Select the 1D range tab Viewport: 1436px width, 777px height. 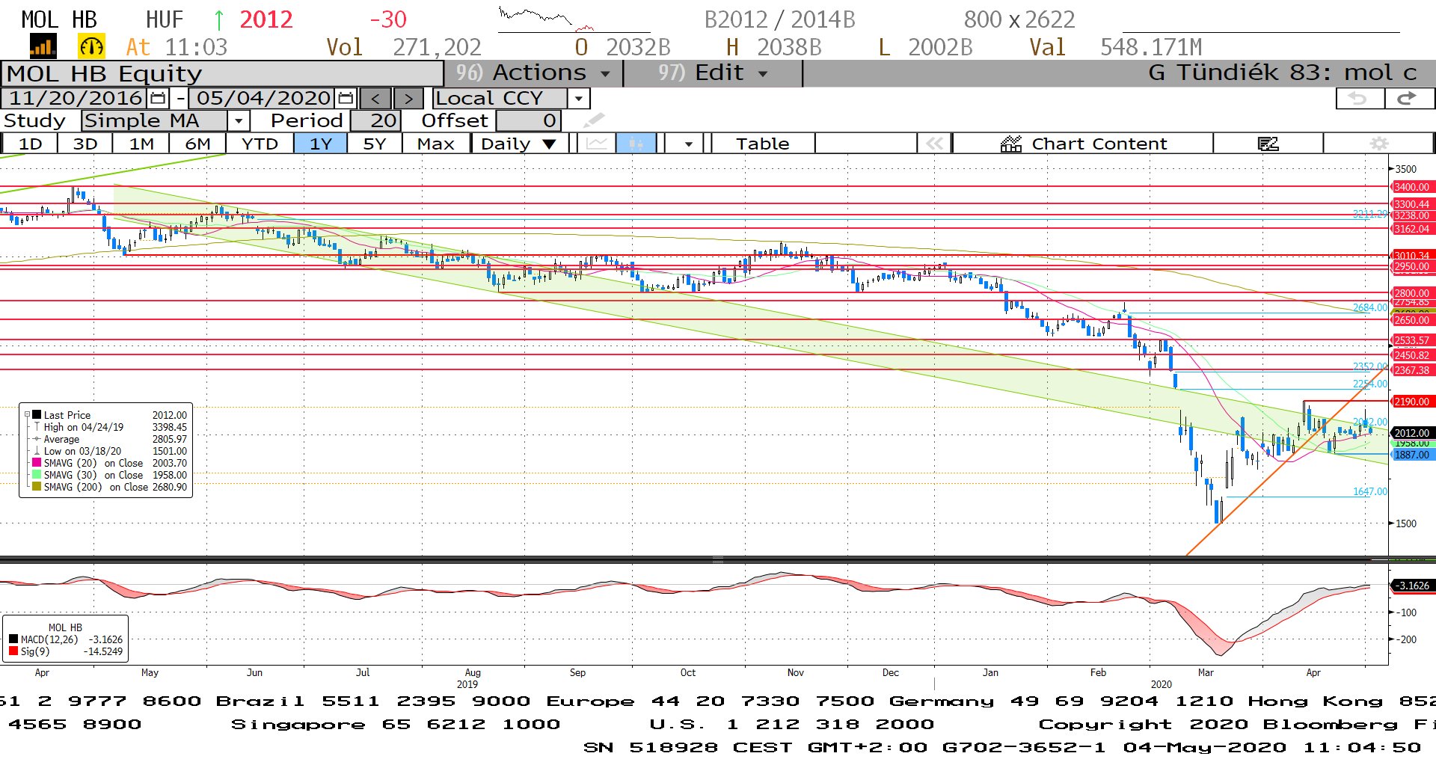[x=30, y=143]
